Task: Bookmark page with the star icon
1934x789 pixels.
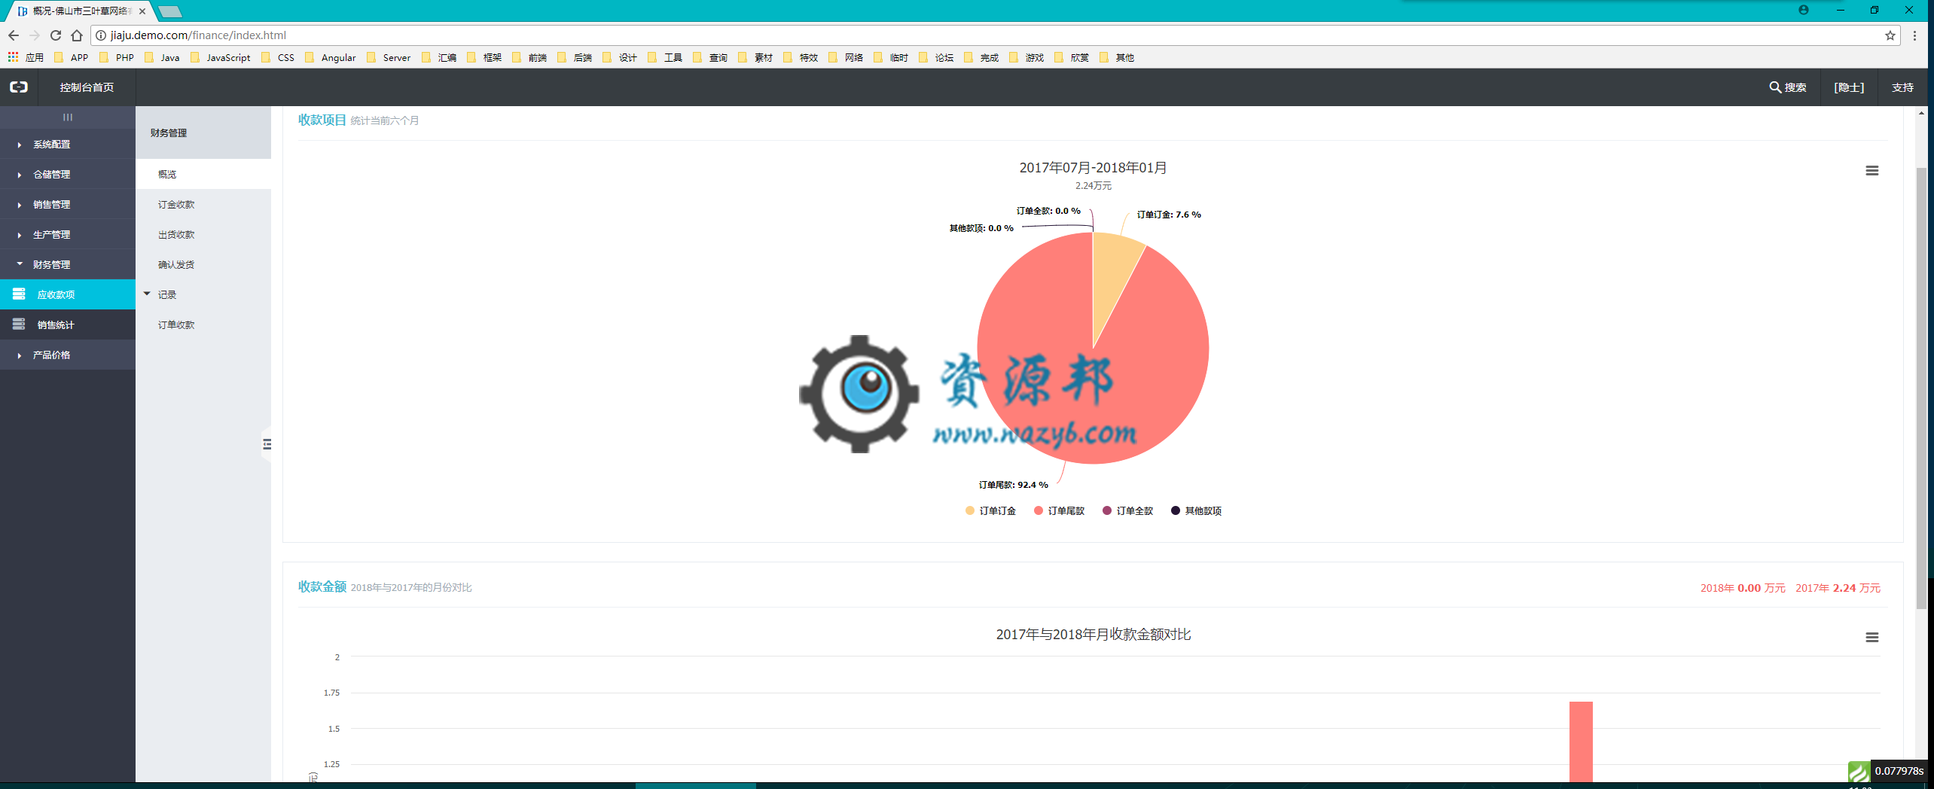Action: 1890,35
